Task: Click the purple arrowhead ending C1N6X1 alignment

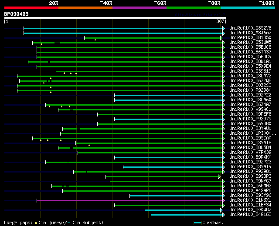Action: pos(224,201)
